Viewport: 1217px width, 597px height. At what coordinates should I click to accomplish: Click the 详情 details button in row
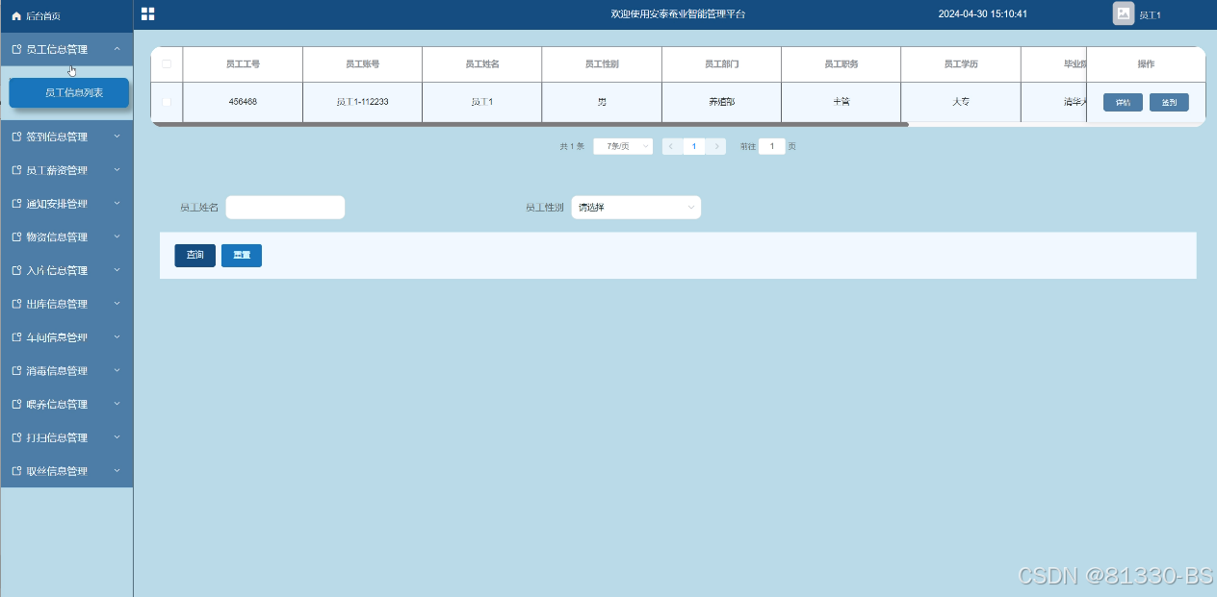(1123, 102)
